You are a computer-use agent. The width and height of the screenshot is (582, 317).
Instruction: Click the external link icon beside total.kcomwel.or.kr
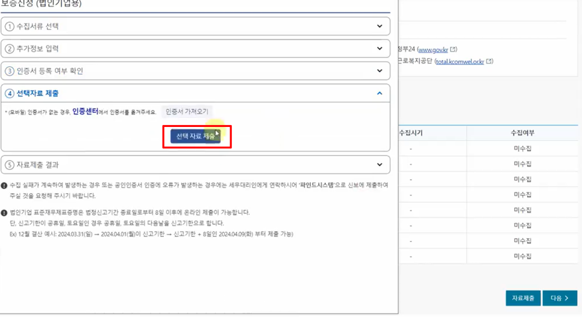pos(490,61)
